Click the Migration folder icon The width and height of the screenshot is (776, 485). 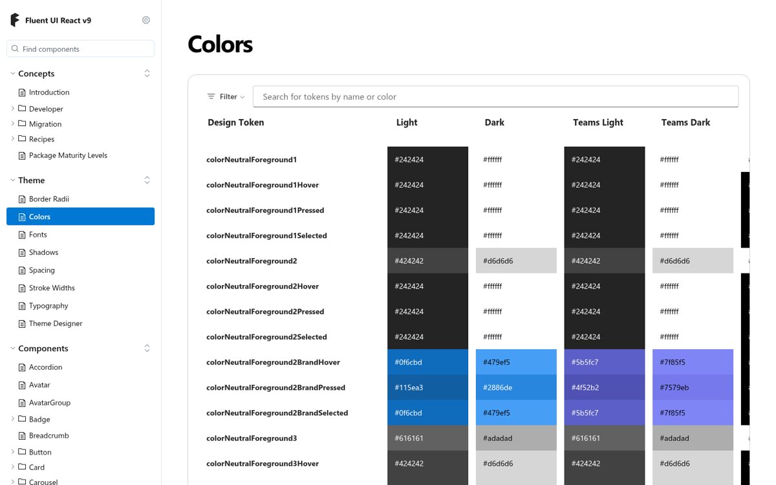[x=22, y=124]
